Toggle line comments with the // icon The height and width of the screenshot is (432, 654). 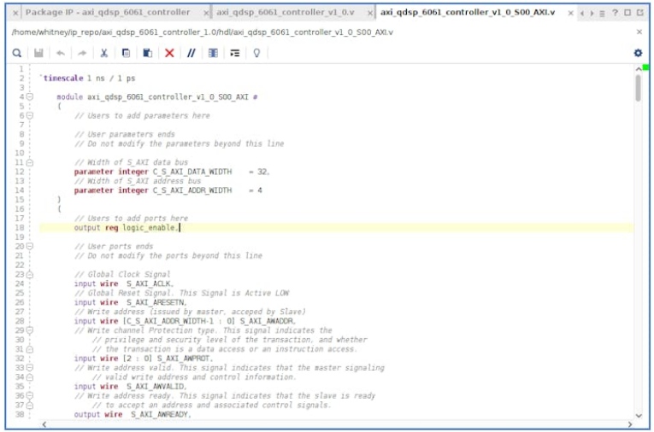(x=191, y=53)
